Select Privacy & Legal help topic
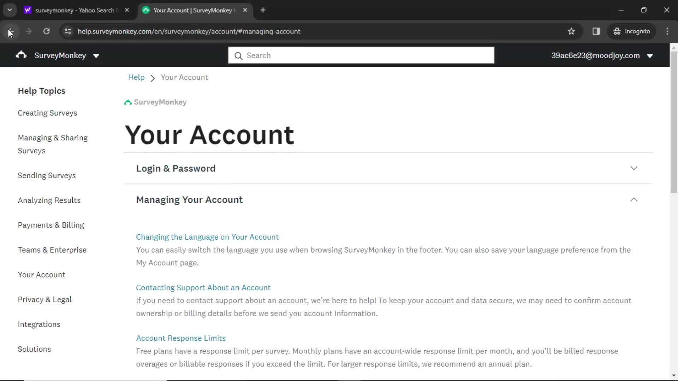Viewport: 678px width, 381px height. [44, 300]
